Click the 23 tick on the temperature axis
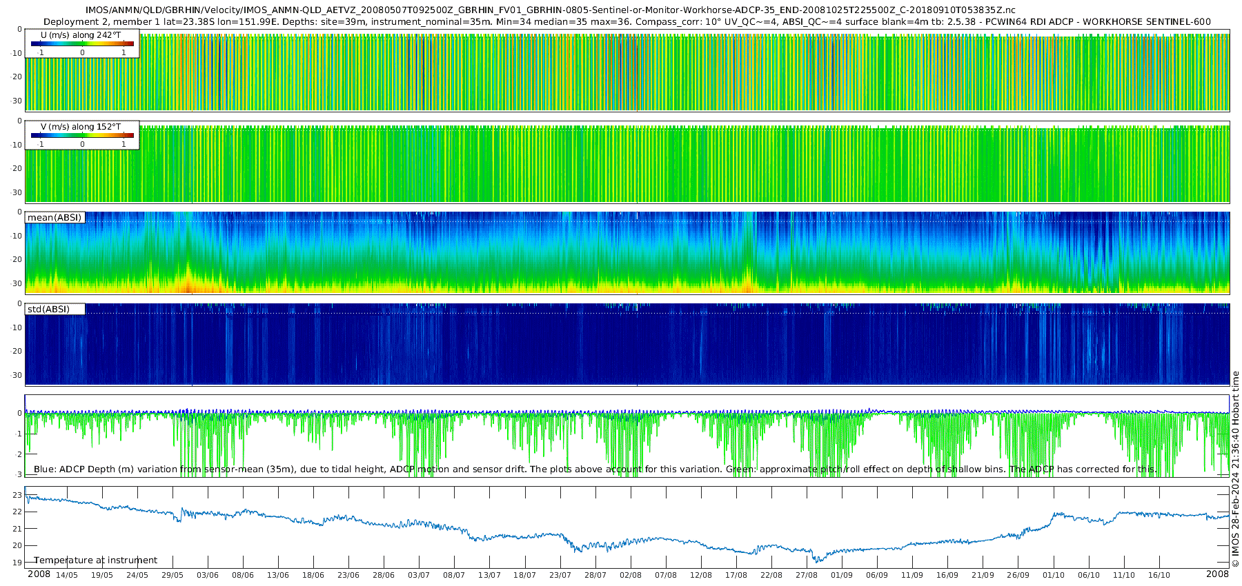Screen dimensions: 1242x586 (18, 495)
